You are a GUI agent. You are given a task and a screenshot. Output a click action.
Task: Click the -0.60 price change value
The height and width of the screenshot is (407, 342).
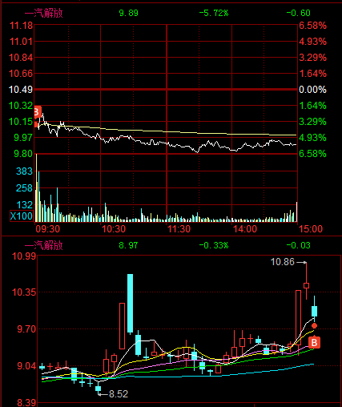pyautogui.click(x=298, y=13)
